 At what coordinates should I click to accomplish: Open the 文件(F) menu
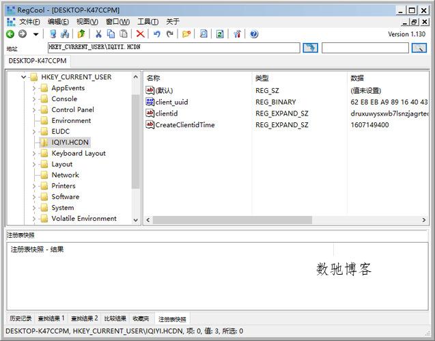coord(29,22)
